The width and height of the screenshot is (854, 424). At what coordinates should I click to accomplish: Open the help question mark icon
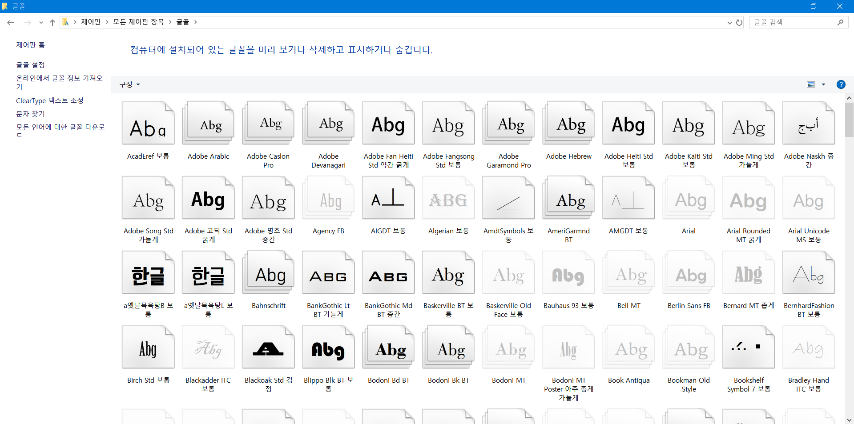pyautogui.click(x=841, y=84)
